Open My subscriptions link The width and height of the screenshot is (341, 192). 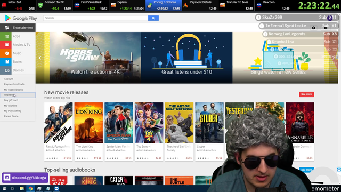pos(13,90)
